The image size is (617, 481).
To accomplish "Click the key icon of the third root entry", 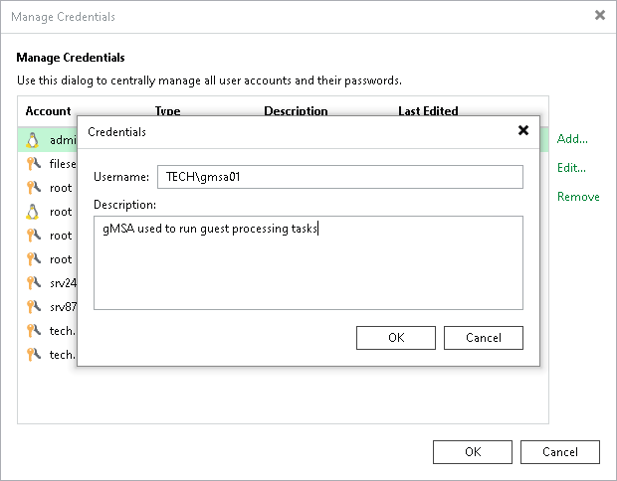I will click(x=33, y=236).
